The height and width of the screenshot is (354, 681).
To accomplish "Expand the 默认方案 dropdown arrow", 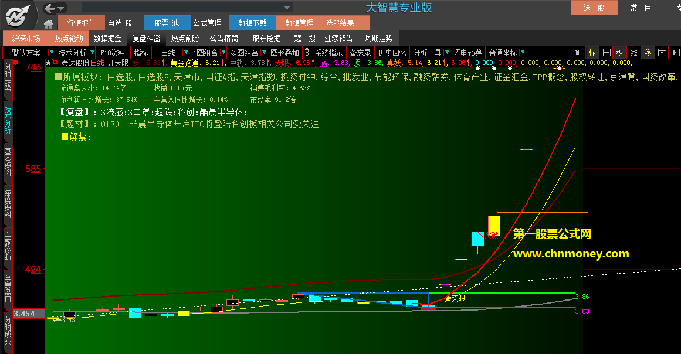I will 51,53.
